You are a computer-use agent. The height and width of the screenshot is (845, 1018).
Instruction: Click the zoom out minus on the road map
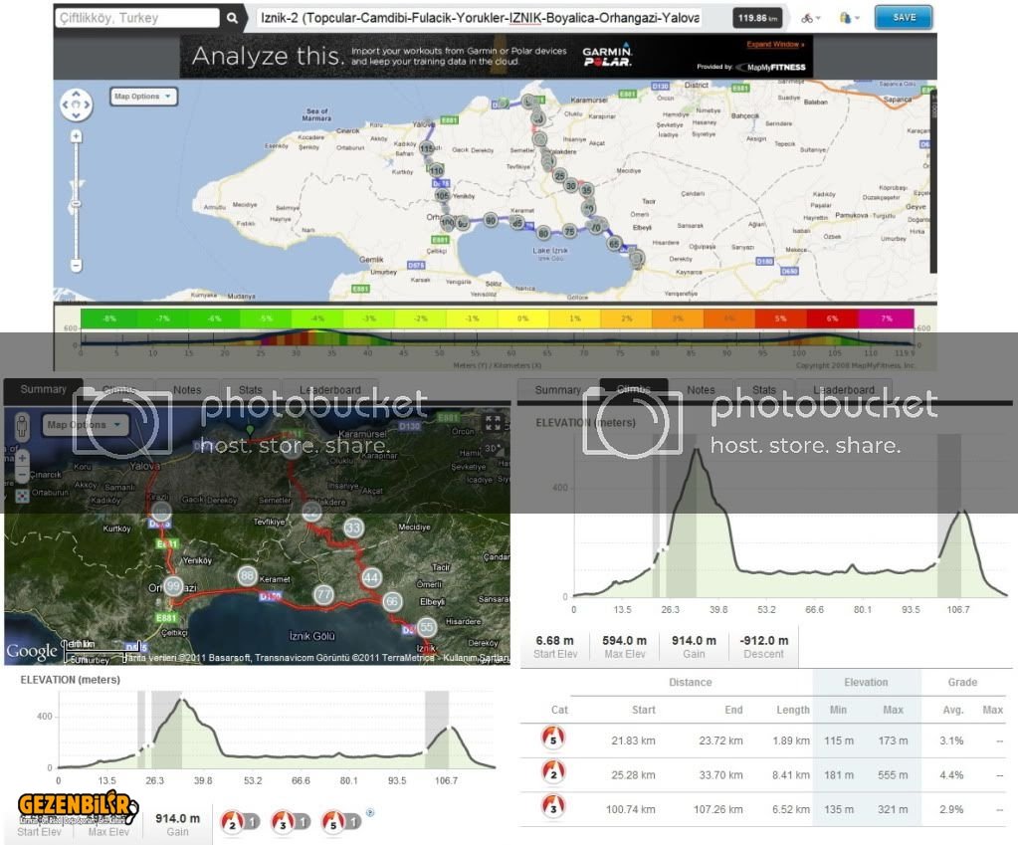[76, 265]
